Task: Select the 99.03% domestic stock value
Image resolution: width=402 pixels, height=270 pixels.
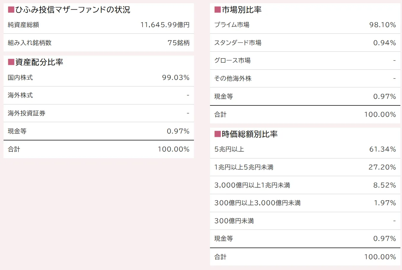Action: [176, 77]
